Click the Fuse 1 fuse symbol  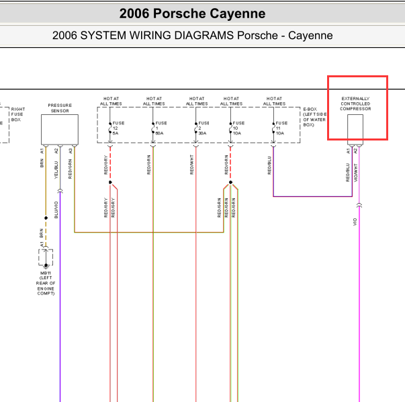click(153, 128)
